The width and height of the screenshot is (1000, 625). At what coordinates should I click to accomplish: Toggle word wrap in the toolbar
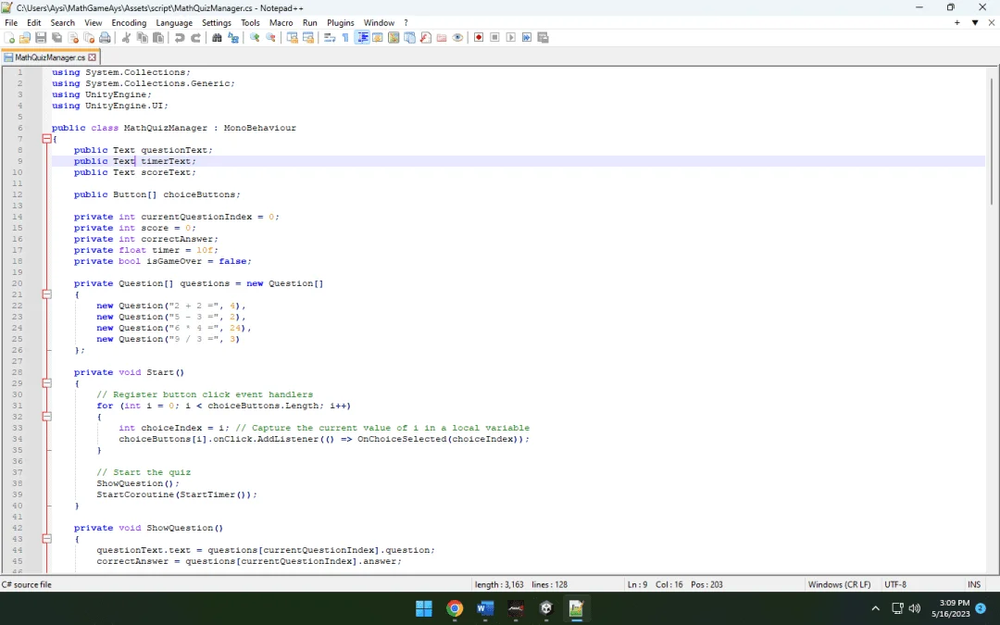click(x=330, y=38)
